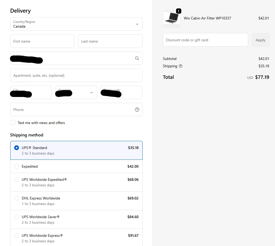This screenshot has height=246, width=275.
Task: Check the text me news and offers box
Action: pos(13,122)
